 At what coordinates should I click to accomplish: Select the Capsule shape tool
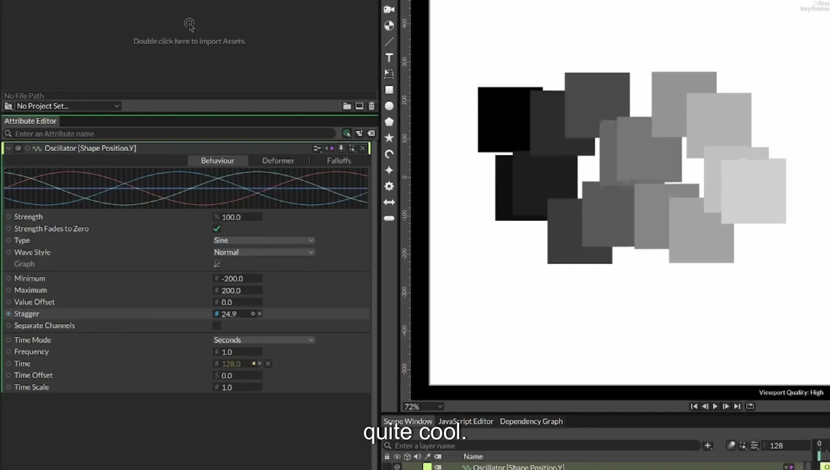pos(389,218)
